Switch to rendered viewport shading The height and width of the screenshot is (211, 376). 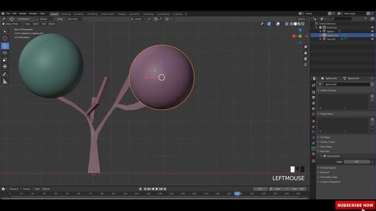tap(303, 23)
